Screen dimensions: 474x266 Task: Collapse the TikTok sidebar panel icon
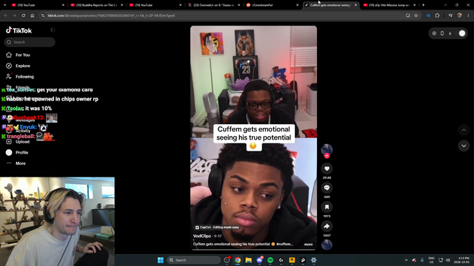coord(53,30)
